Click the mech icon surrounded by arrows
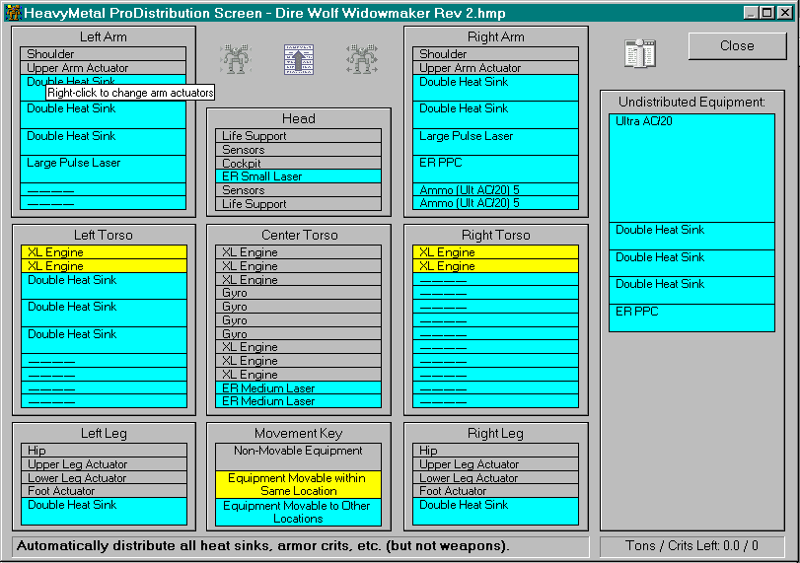This screenshot has width=800, height=563. click(x=362, y=58)
